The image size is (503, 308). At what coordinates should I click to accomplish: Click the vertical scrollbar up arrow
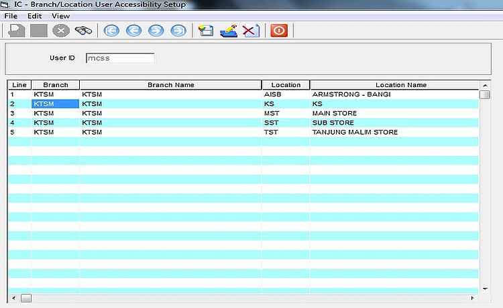click(484, 85)
